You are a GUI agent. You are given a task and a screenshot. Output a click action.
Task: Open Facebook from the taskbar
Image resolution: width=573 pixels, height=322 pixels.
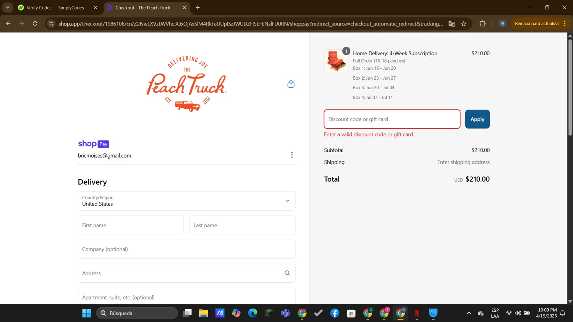point(335,313)
